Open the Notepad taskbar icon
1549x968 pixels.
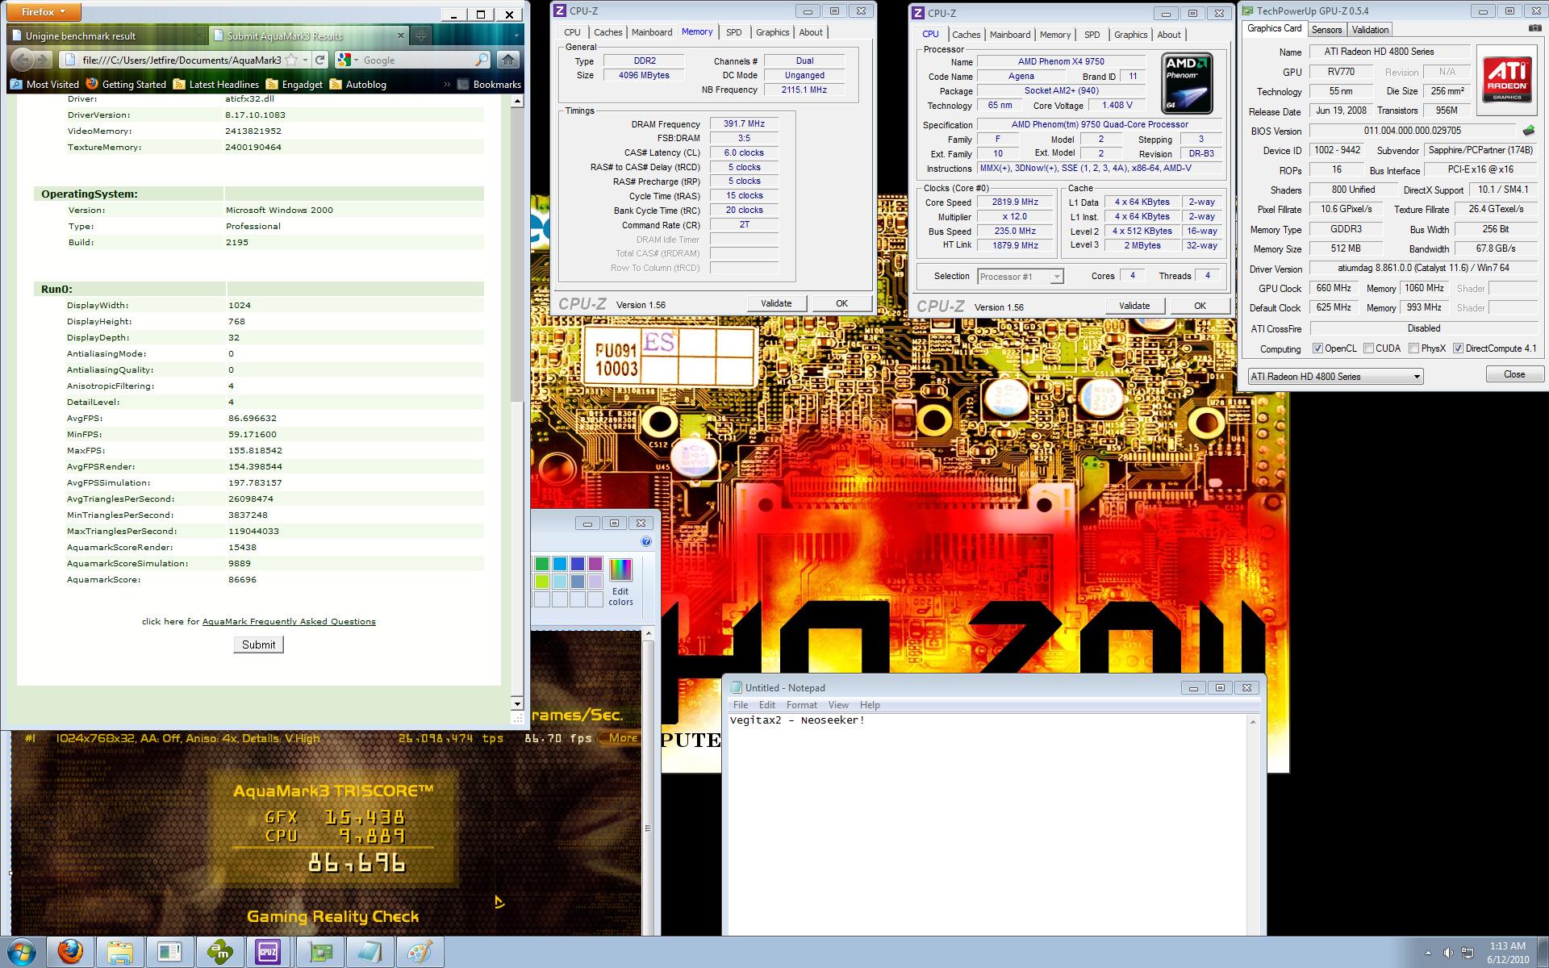click(369, 952)
